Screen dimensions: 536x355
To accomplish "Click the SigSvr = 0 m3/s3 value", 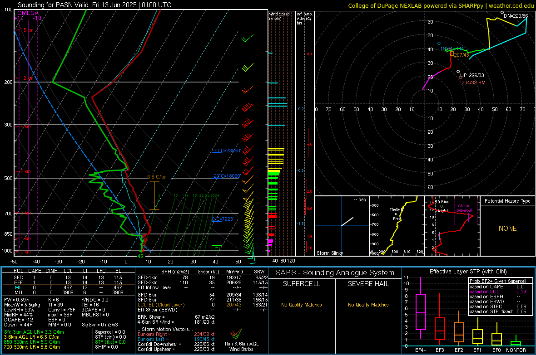I will pyautogui.click(x=100, y=325).
